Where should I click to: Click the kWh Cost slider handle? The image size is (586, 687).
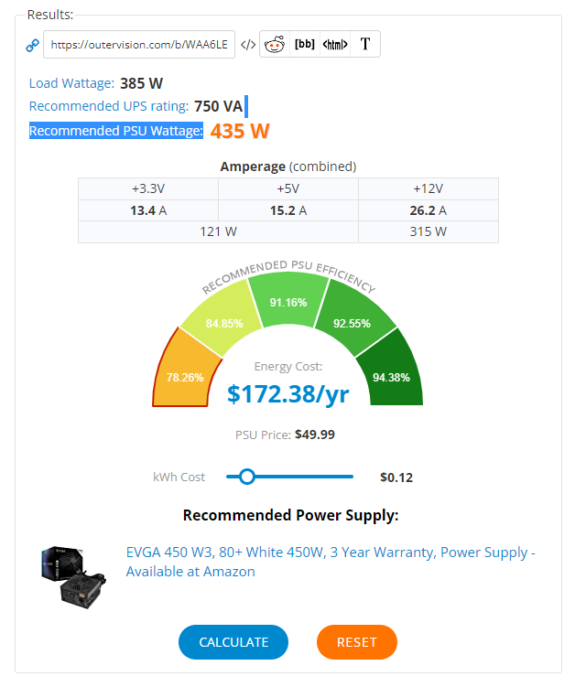click(247, 477)
